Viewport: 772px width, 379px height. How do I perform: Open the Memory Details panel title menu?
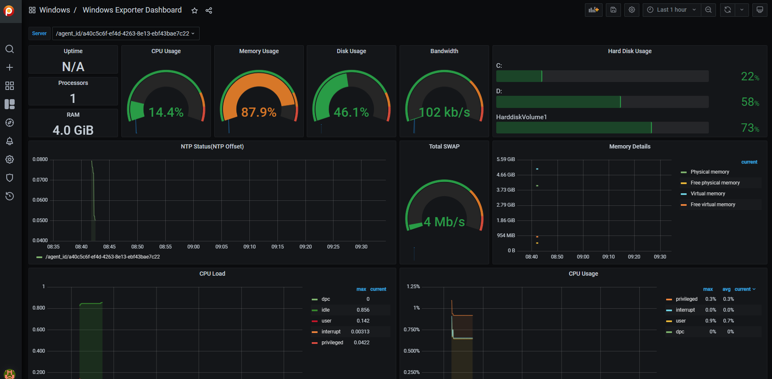pyautogui.click(x=630, y=146)
